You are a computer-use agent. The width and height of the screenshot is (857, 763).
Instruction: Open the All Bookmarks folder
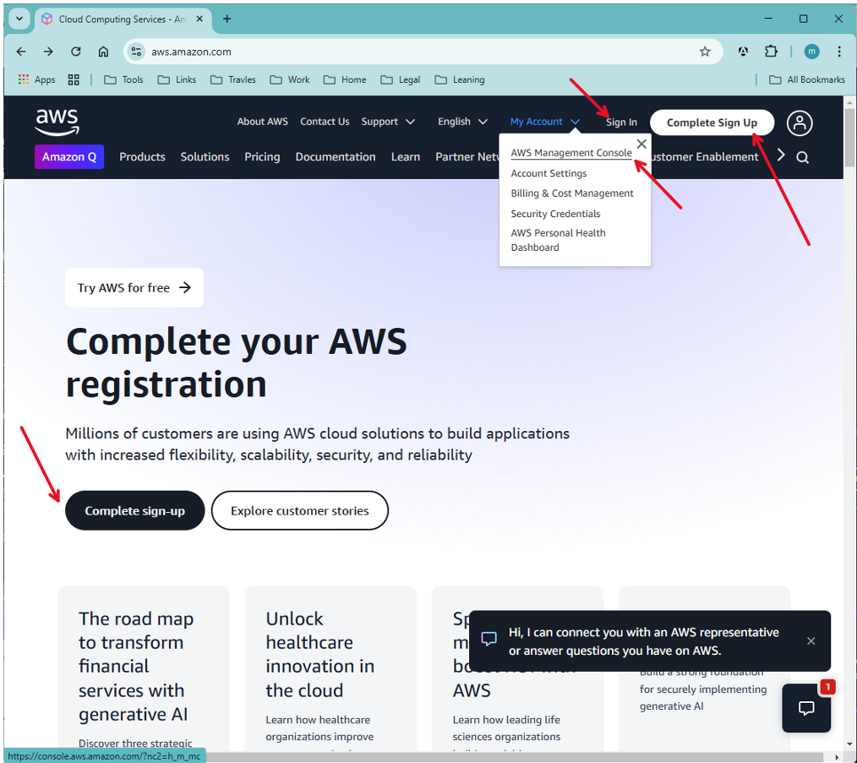(807, 79)
